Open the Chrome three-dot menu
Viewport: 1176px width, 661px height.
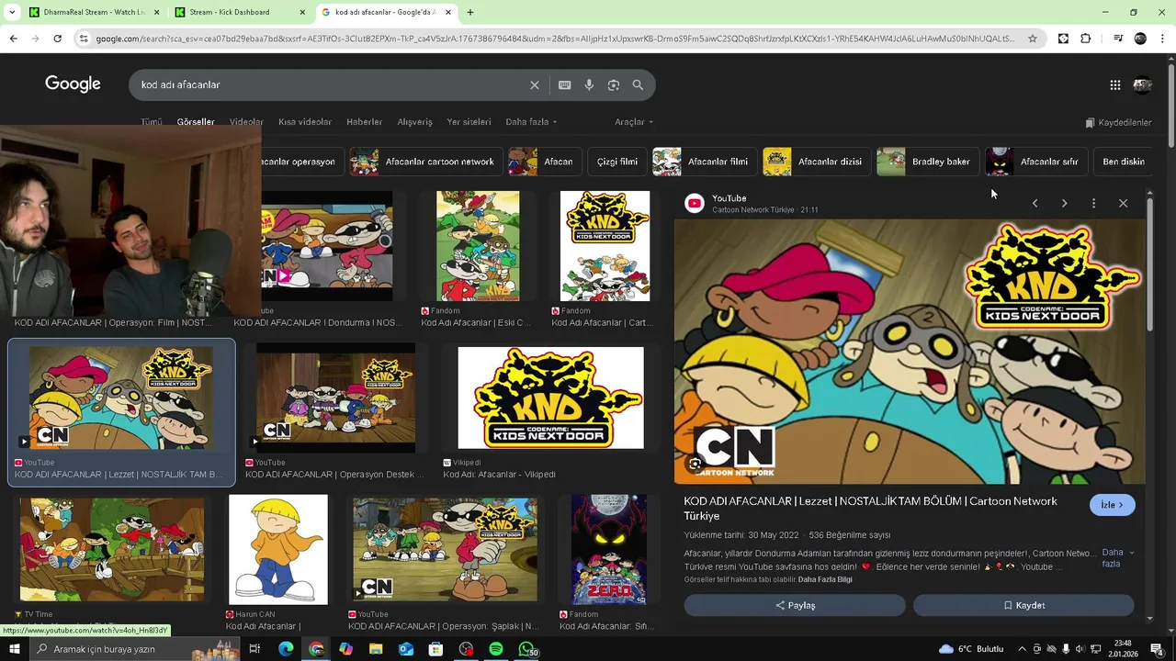(x=1163, y=39)
